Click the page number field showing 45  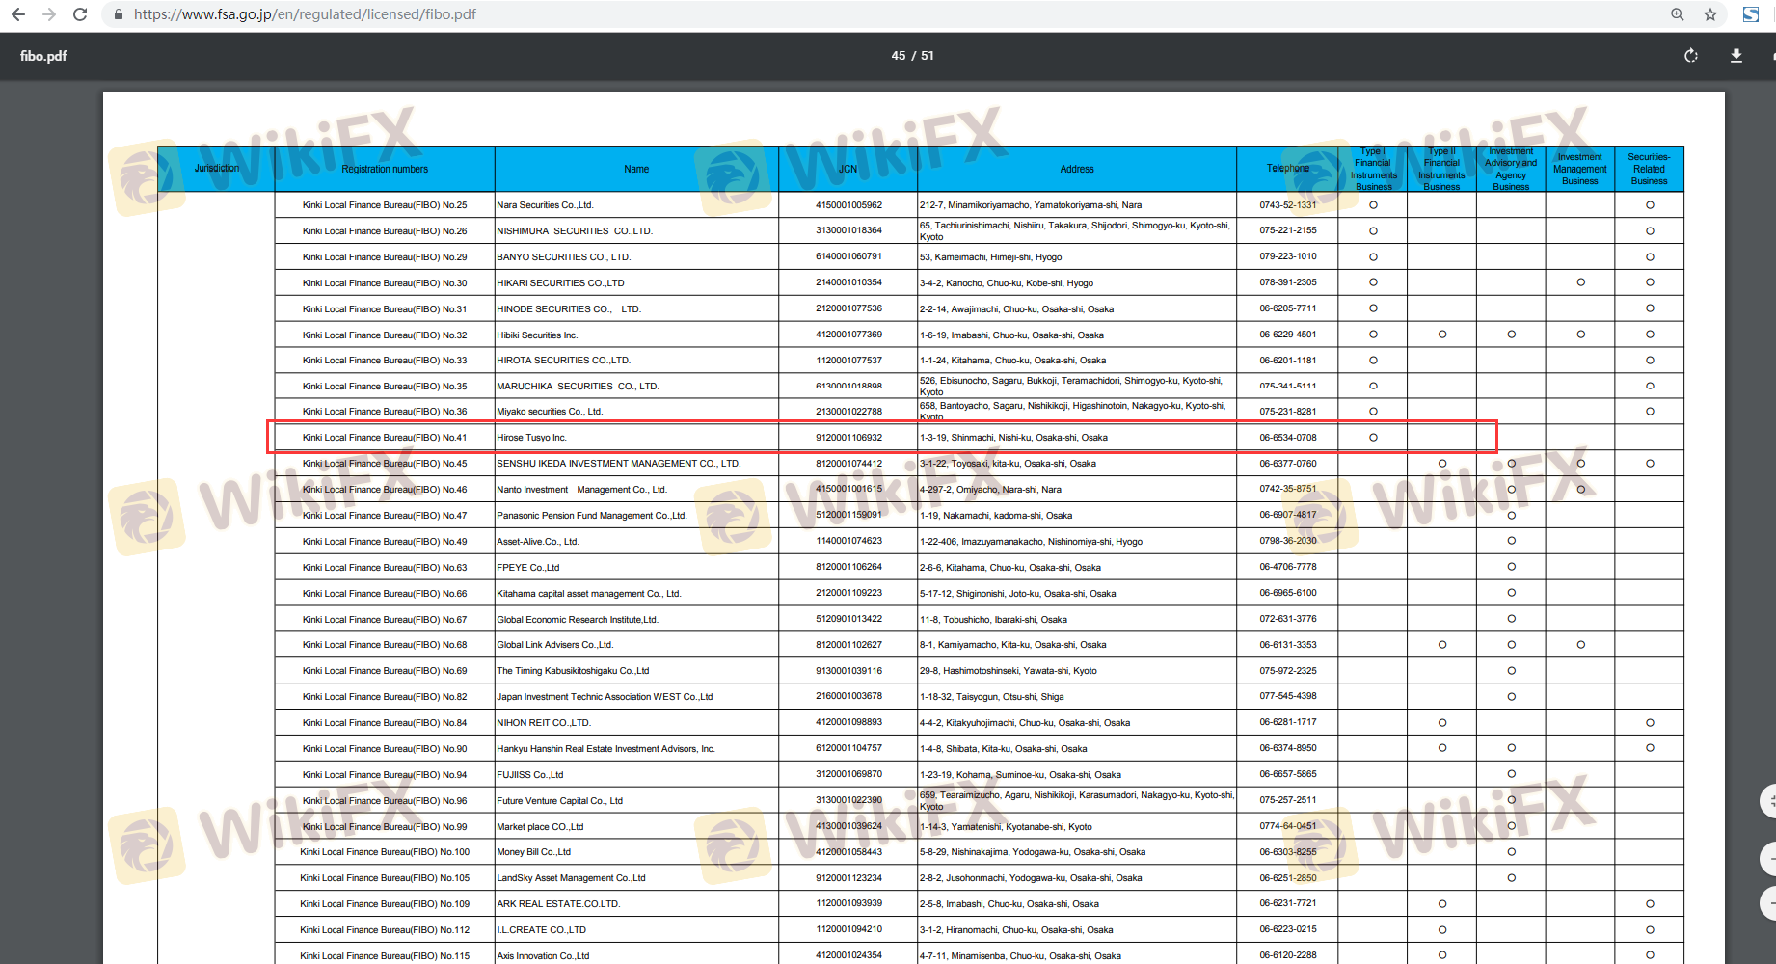[x=898, y=56]
